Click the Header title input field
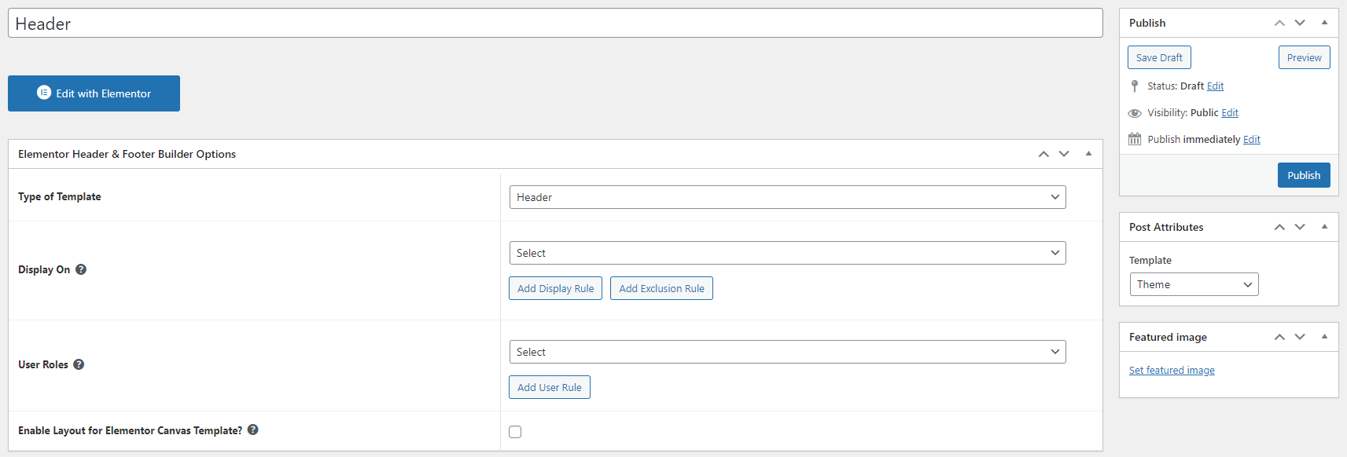The width and height of the screenshot is (1347, 457). pos(555,24)
